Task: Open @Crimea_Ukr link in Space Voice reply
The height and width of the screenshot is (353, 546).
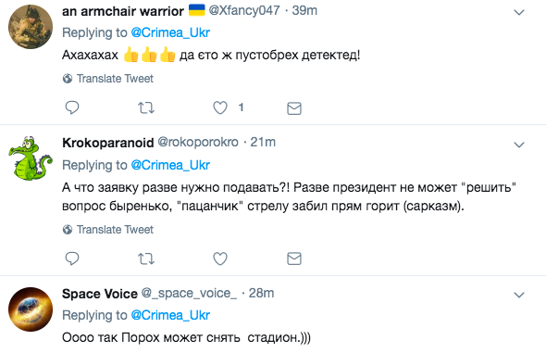Action: [170, 315]
